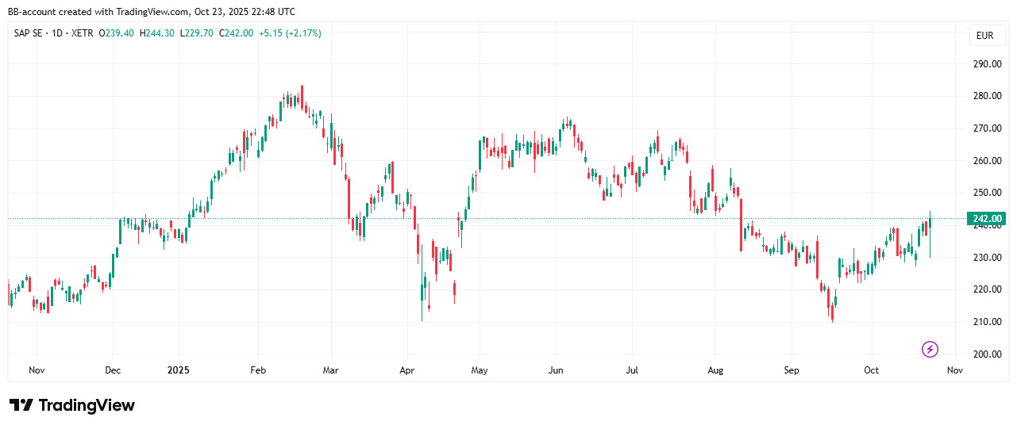Screen dimensions: 1017x429
Task: Click the purple lightning bolt icon
Action: pyautogui.click(x=930, y=349)
